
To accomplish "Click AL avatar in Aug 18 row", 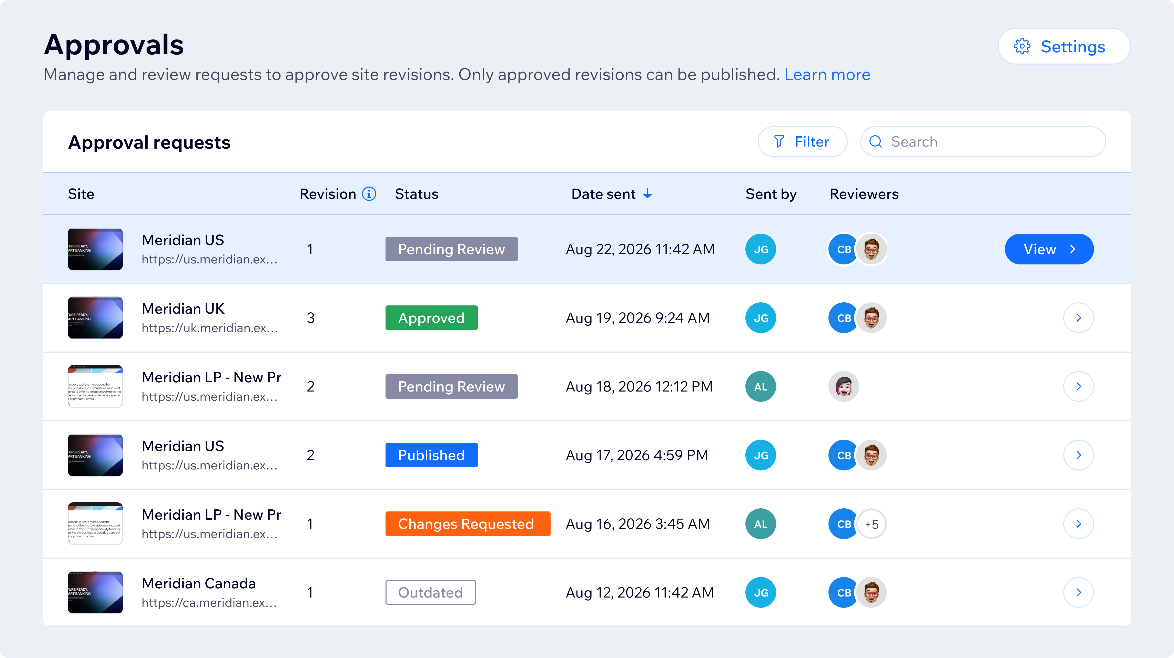I will 761,386.
